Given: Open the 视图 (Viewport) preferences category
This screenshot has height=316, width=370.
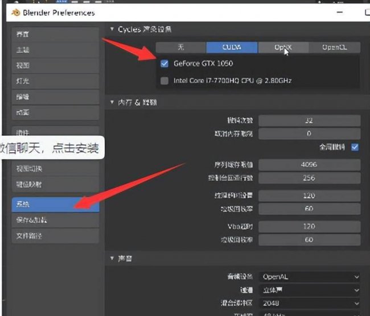Looking at the screenshot, I should 55,65.
